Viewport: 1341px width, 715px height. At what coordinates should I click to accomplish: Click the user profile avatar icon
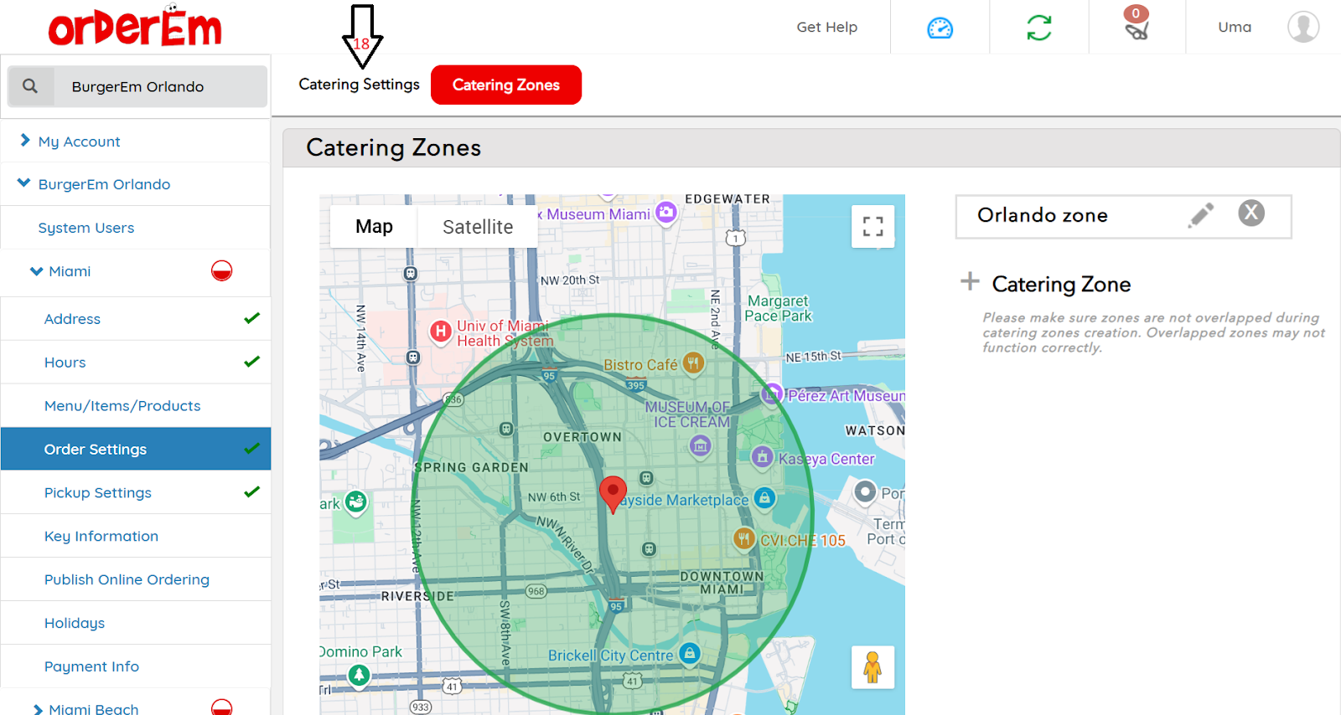pos(1302,27)
